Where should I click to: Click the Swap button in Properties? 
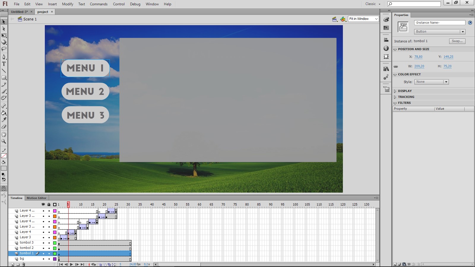[x=457, y=41]
